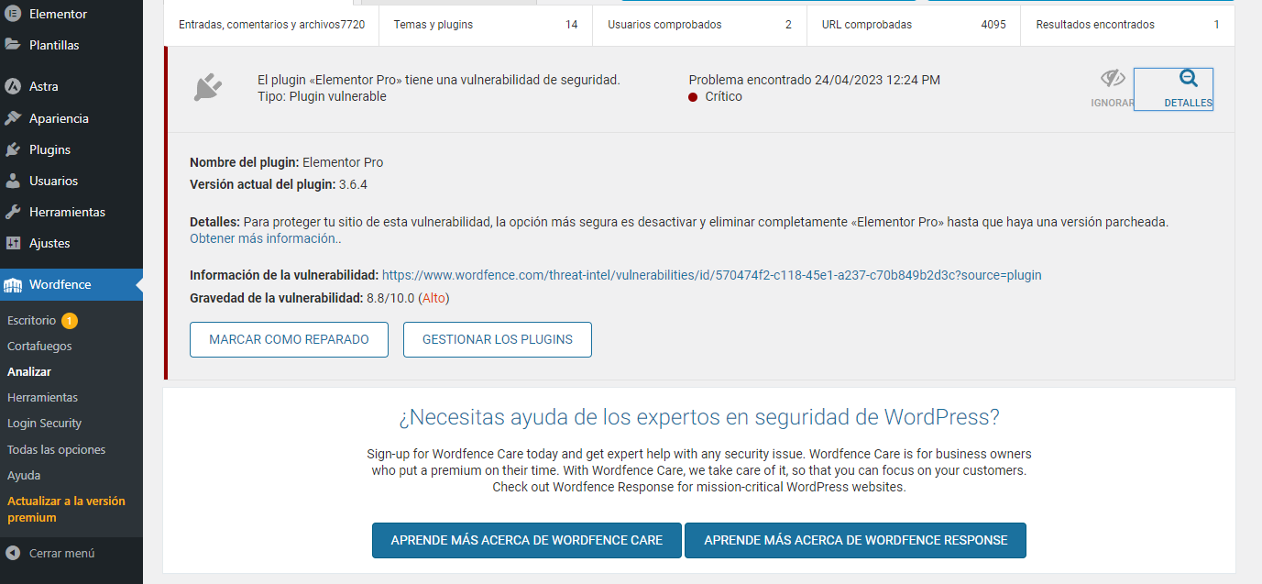Click Cerrar menú text
The height and width of the screenshot is (584, 1262).
pos(61,553)
